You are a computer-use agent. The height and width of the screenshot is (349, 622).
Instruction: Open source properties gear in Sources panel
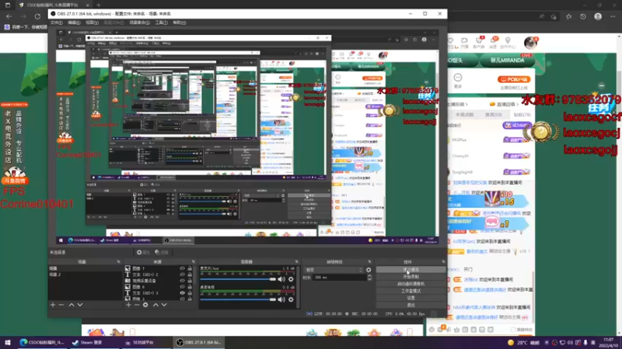[x=145, y=305]
